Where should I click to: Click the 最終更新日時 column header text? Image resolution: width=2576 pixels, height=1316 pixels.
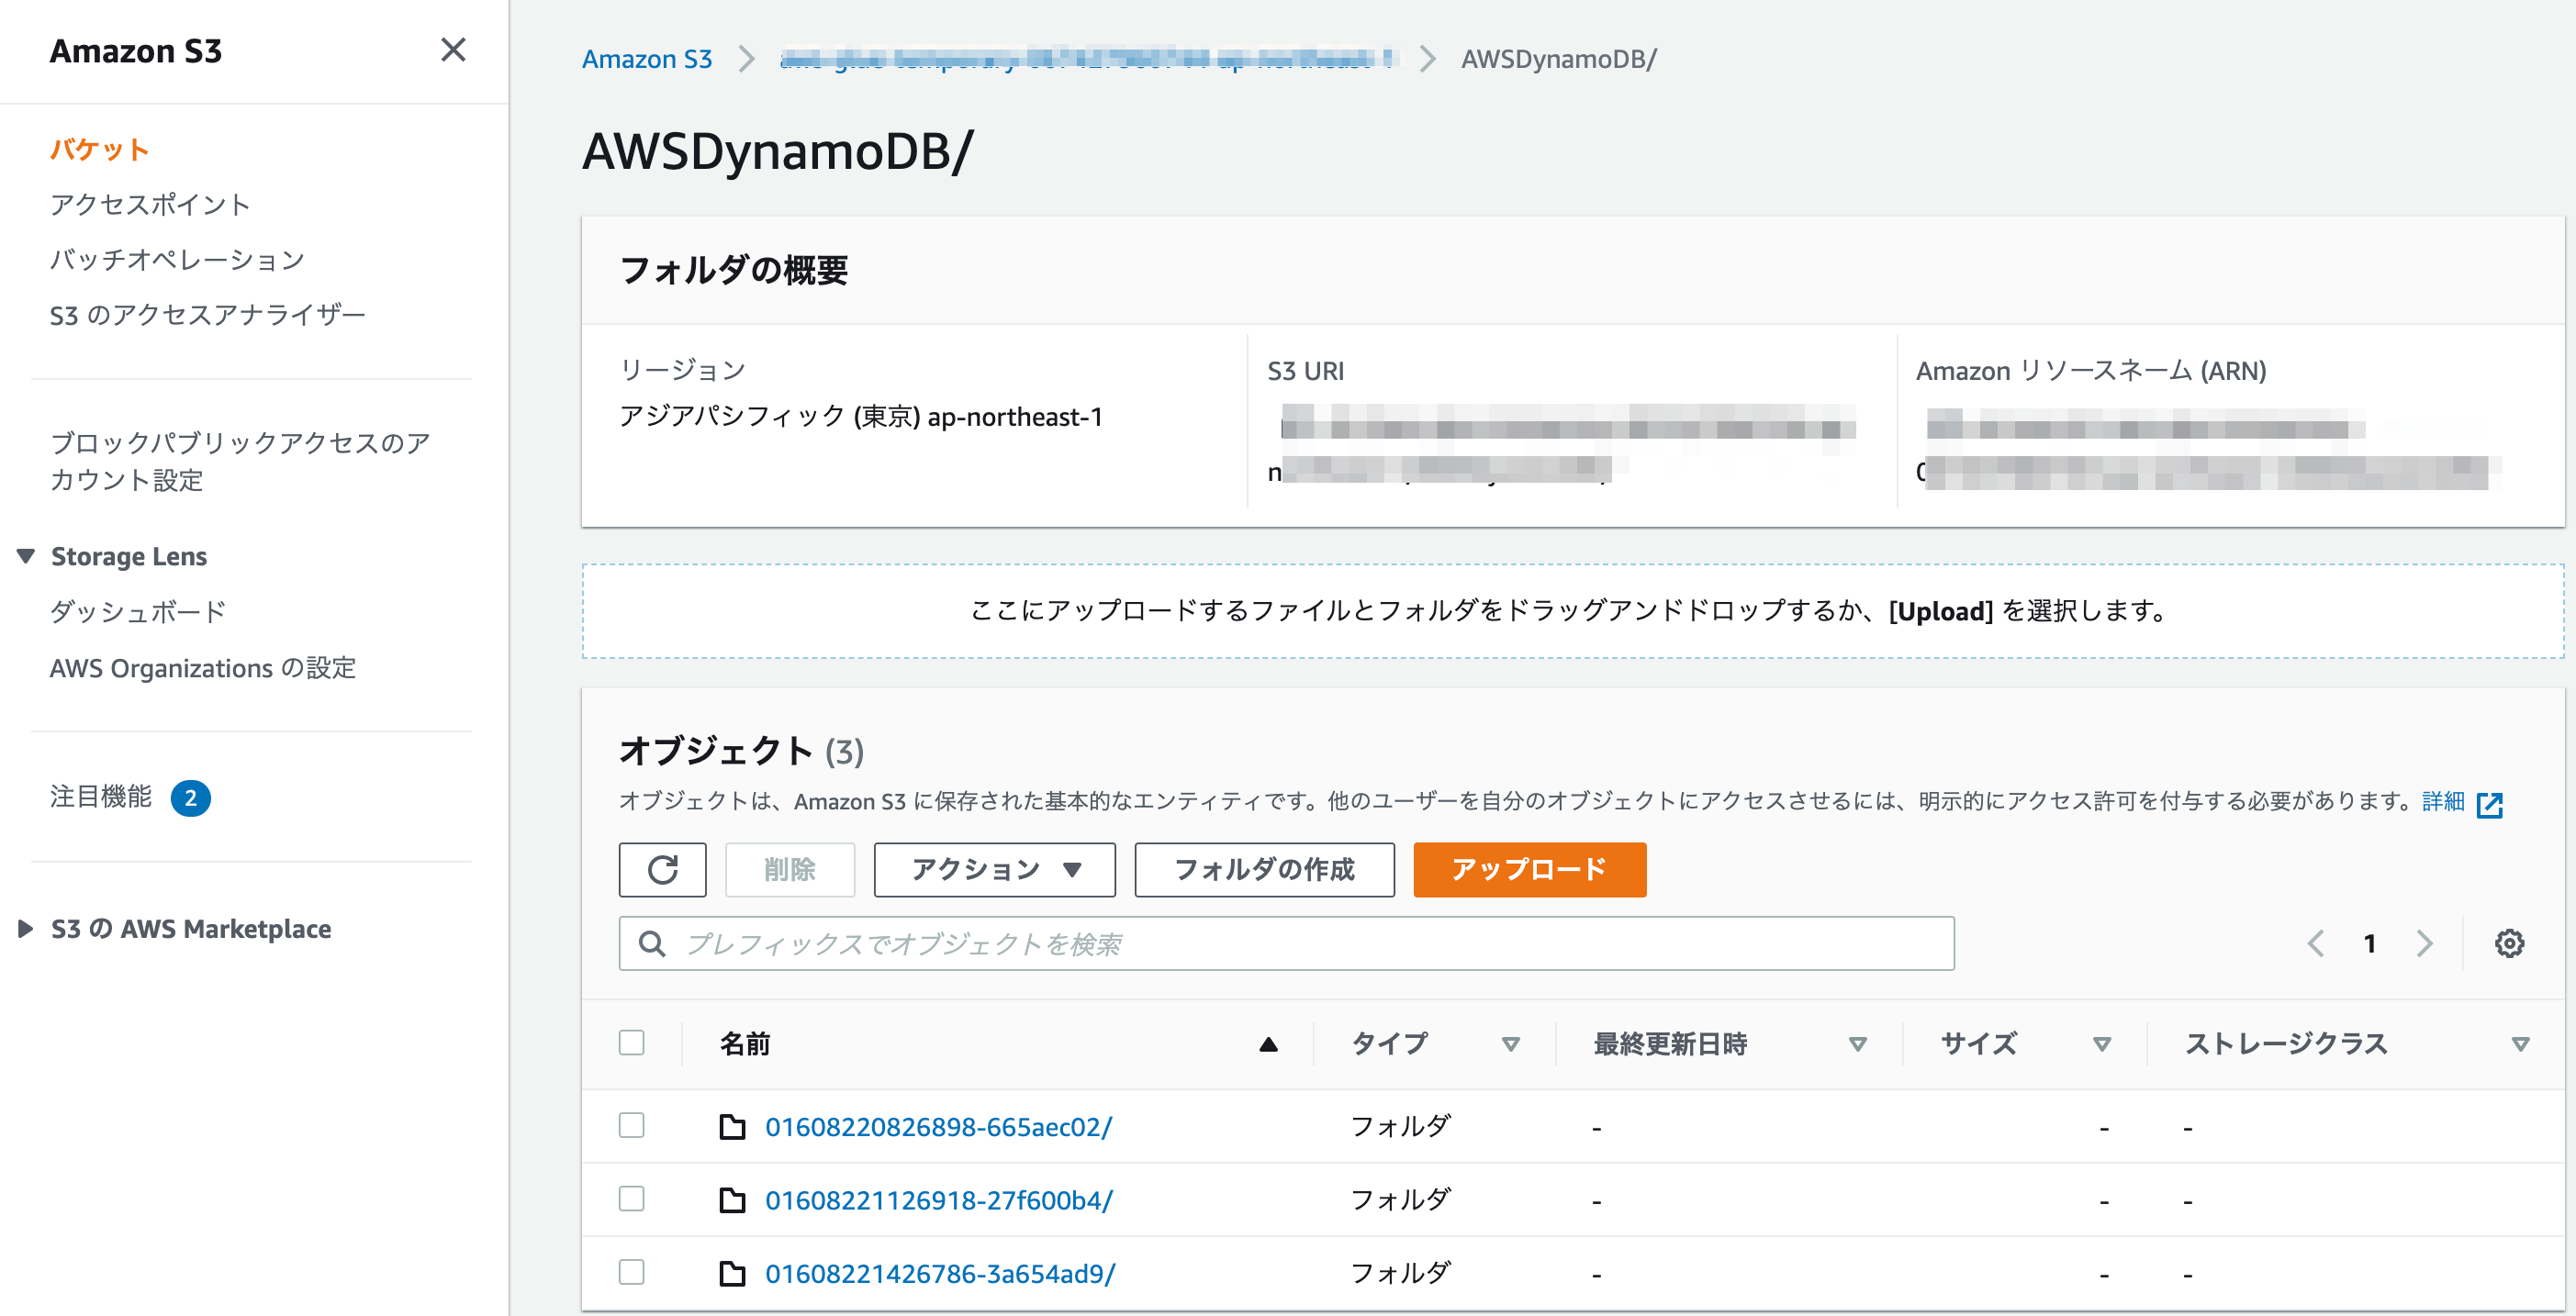[x=1670, y=1044]
